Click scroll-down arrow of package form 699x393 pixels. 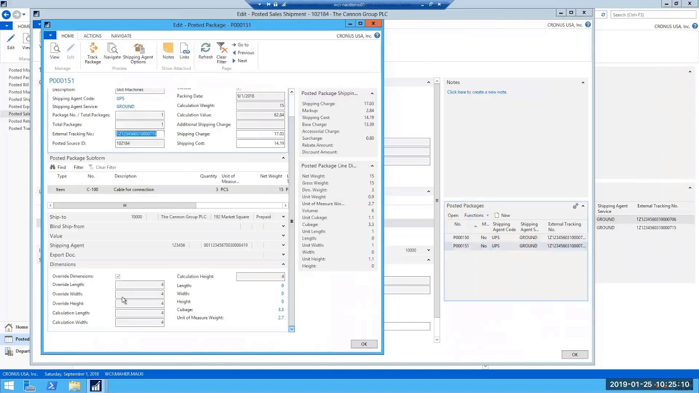[292, 329]
